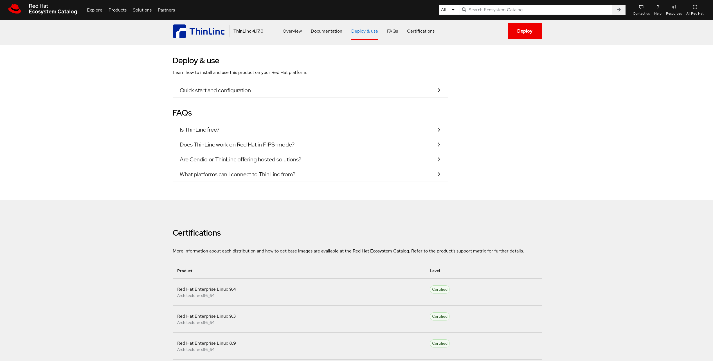Expand 'Is ThinLinc free?' question

tap(310, 130)
